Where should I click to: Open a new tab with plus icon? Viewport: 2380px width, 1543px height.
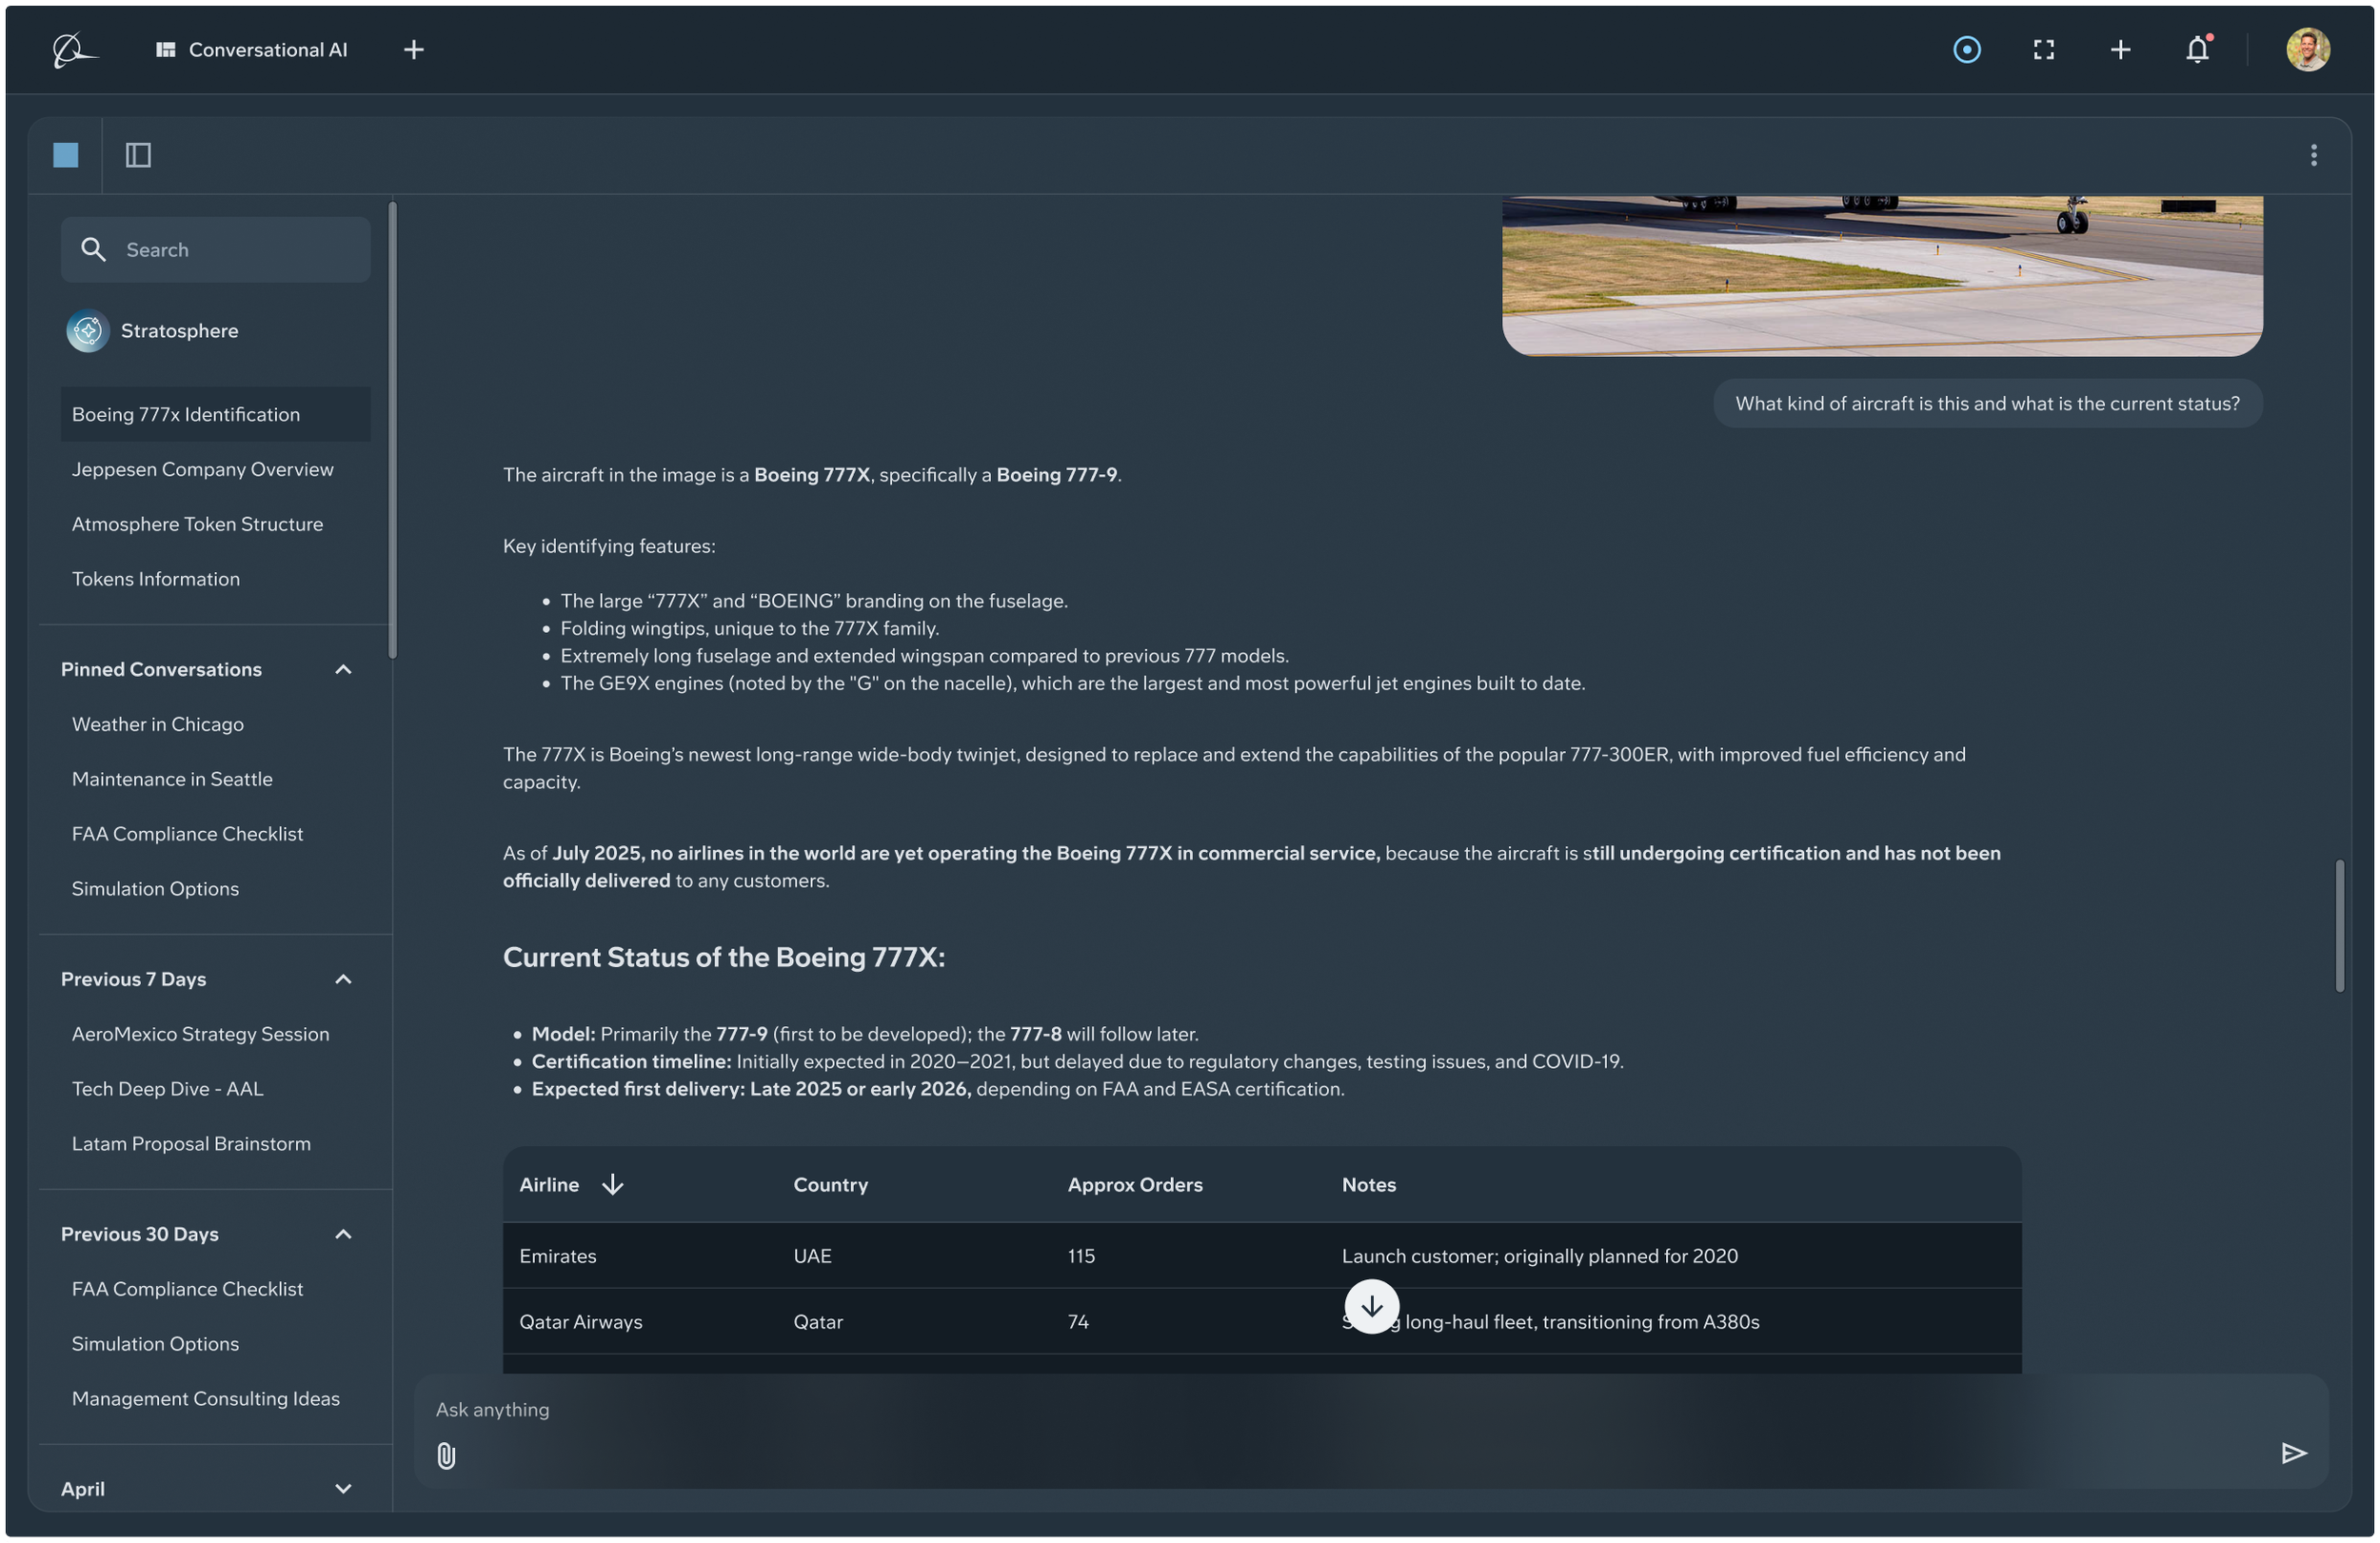pyautogui.click(x=414, y=50)
